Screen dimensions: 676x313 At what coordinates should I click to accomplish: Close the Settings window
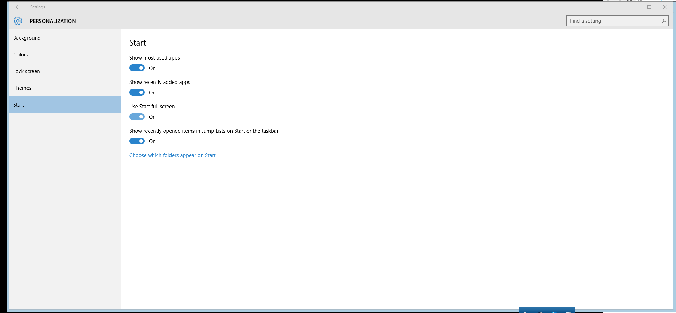[665, 7]
